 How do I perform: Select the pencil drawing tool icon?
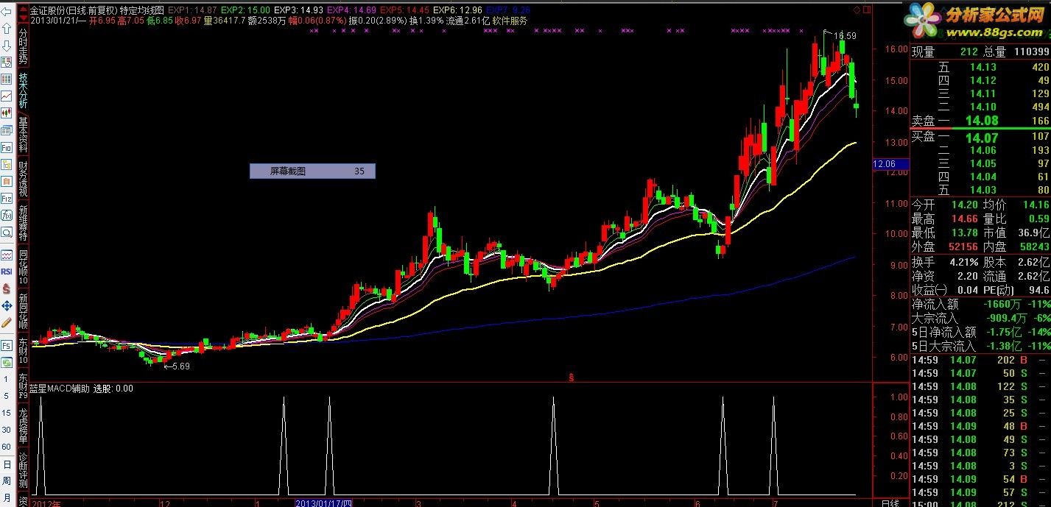point(6,322)
